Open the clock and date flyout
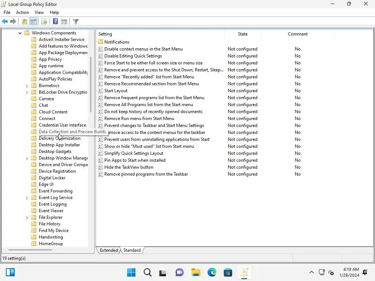Image resolution: width=375 pixels, height=281 pixels. [x=349, y=272]
